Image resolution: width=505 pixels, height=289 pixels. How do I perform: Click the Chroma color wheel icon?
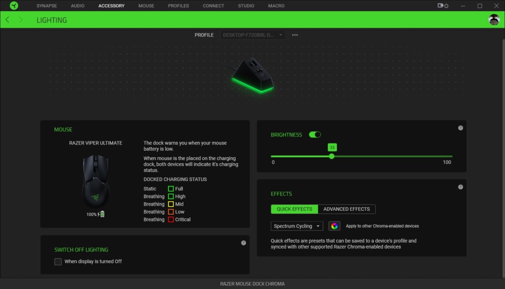(334, 226)
